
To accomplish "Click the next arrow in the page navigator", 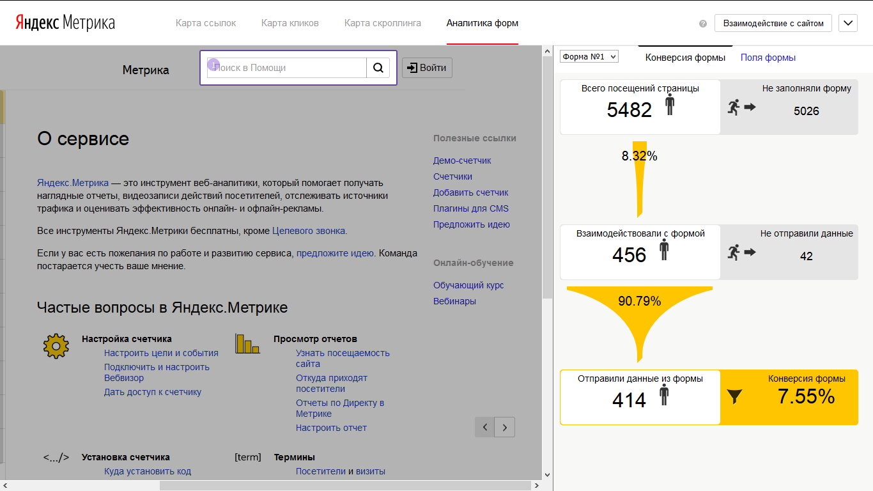I will pos(505,427).
